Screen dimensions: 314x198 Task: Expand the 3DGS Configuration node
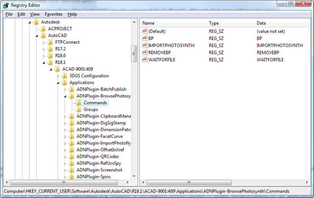coord(58,76)
